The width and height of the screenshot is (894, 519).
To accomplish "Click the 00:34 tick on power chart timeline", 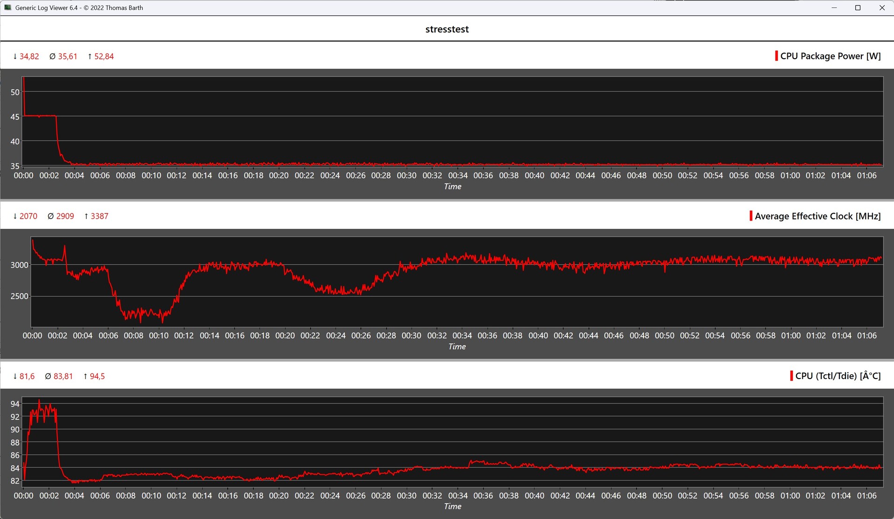I will tap(458, 176).
